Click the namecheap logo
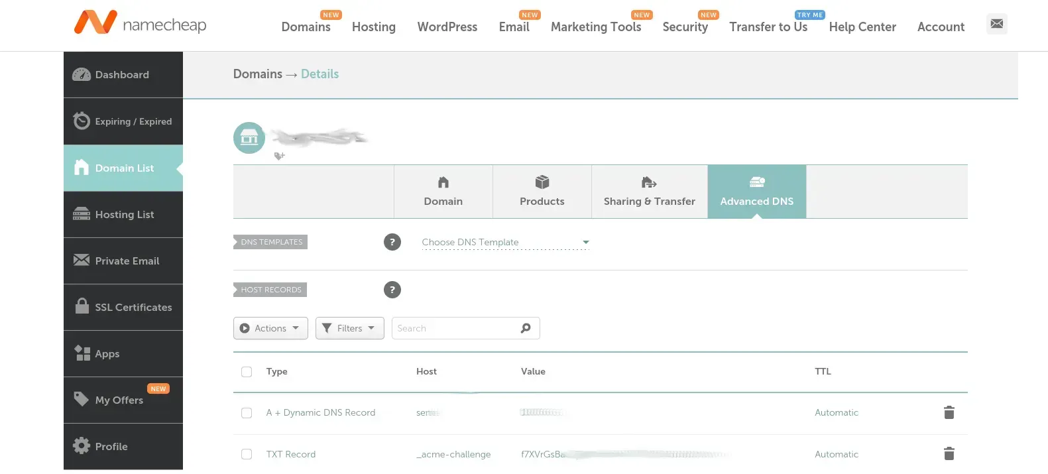This screenshot has width=1048, height=474. pyautogui.click(x=140, y=23)
